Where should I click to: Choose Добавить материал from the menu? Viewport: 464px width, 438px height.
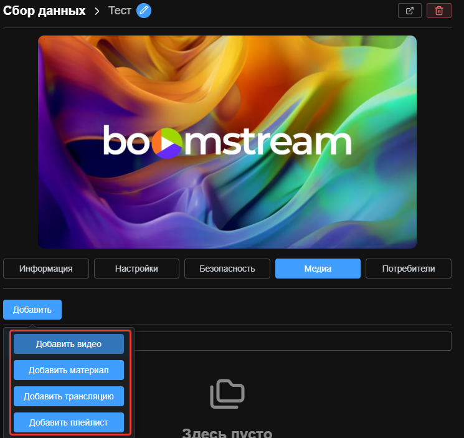click(x=69, y=370)
